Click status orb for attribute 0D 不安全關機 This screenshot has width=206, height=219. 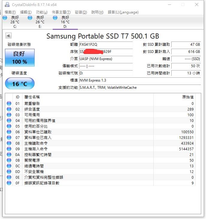(x=9, y=171)
